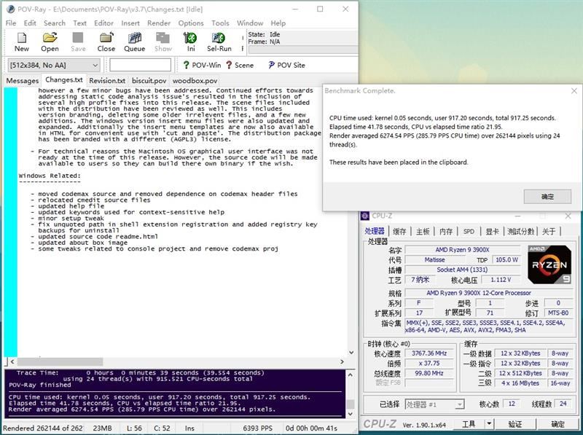583x435 pixels.
Task: Switch to CPU-Z 主板 tab
Action: pos(423,231)
